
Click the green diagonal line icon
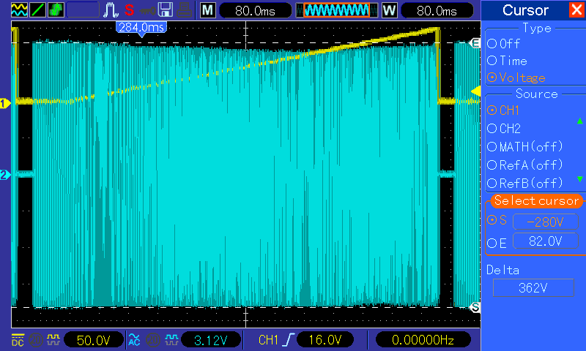click(37, 10)
